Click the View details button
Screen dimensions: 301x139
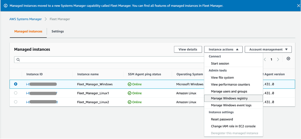(188, 49)
